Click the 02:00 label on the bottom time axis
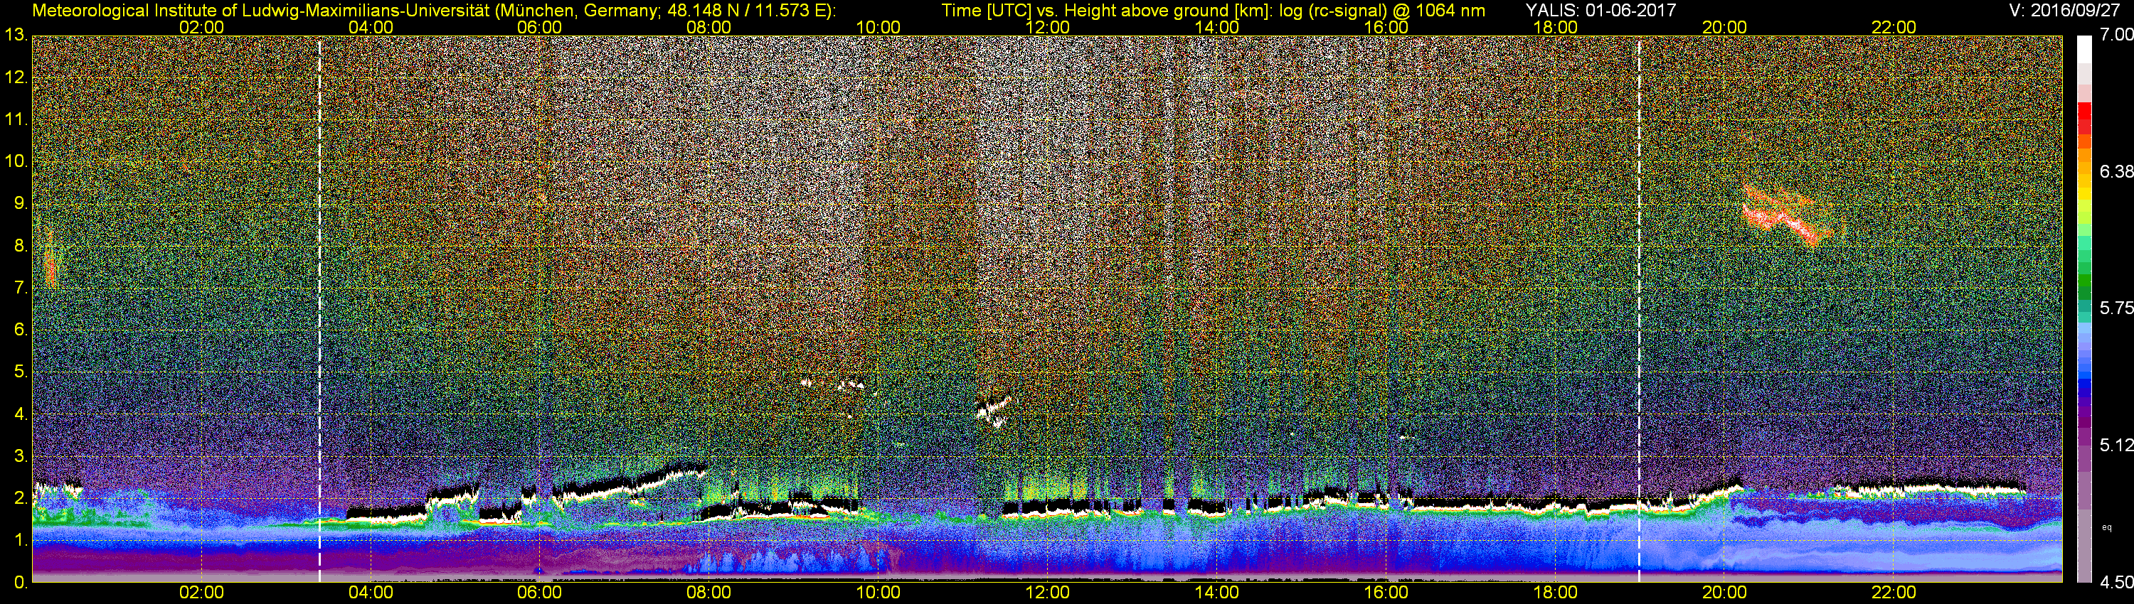Image resolution: width=2134 pixels, height=604 pixels. click(x=201, y=593)
